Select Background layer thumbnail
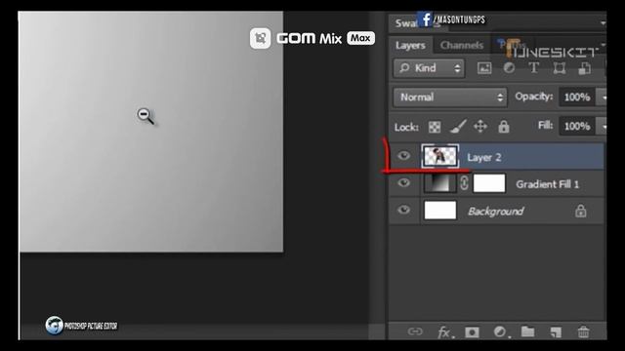Image resolution: width=625 pixels, height=351 pixels. pos(440,211)
